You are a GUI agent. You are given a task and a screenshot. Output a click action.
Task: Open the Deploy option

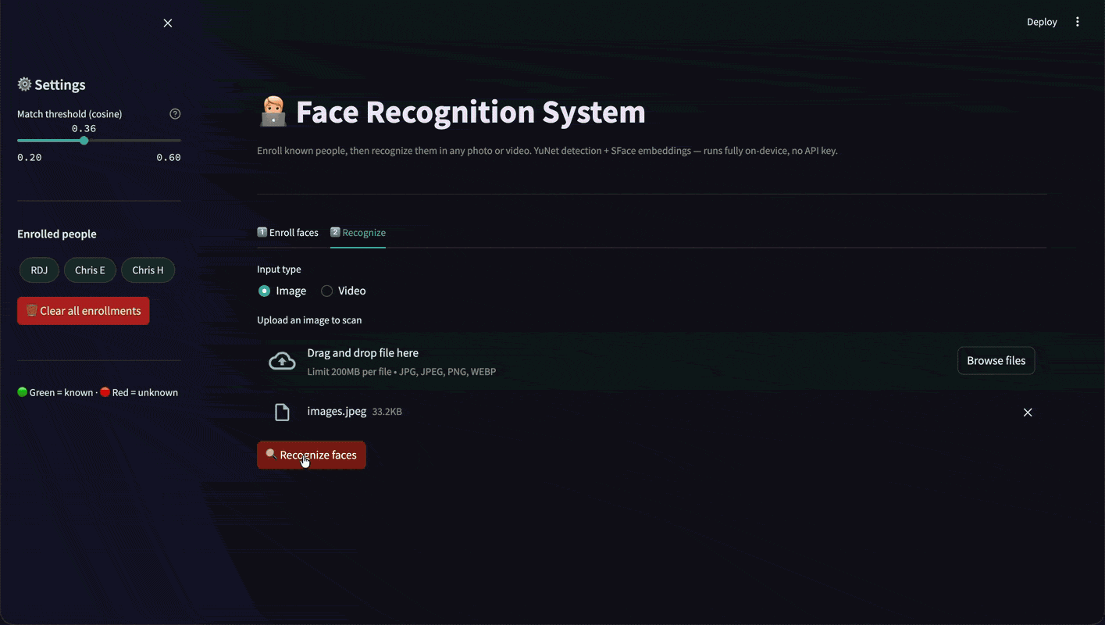click(x=1042, y=22)
